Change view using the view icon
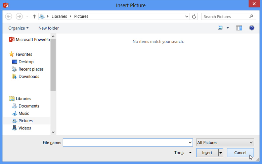This screenshot has height=164, width=262. click(220, 28)
